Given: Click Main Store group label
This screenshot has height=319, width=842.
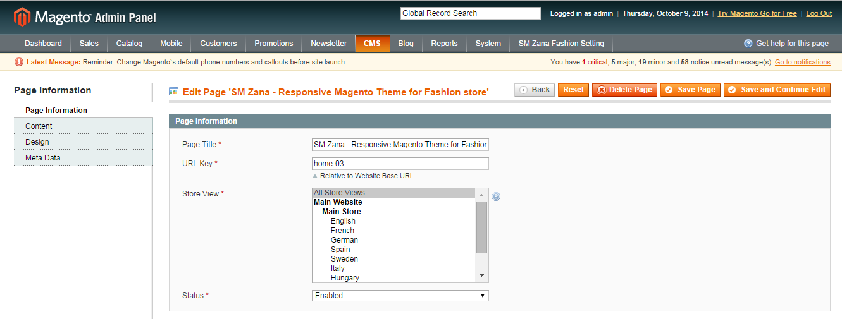Looking at the screenshot, I should point(342,212).
